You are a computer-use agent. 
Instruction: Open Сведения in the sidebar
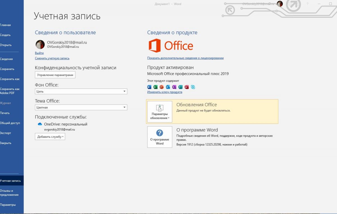pos(6,59)
